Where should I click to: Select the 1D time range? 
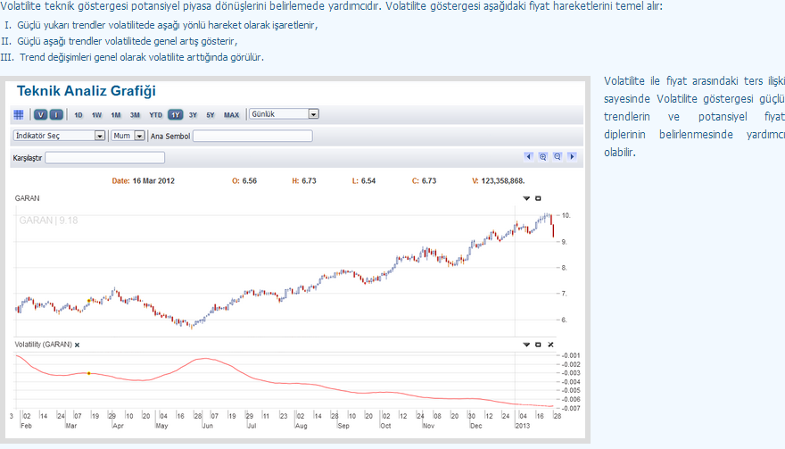[78, 115]
